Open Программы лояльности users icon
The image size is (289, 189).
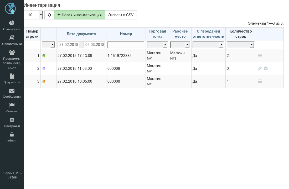click(12, 52)
